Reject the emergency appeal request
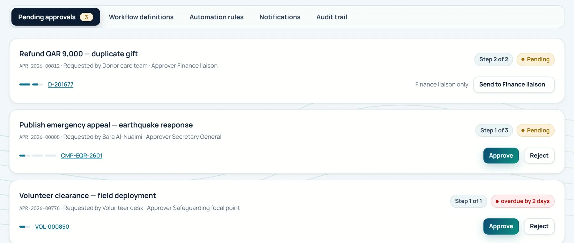574x243 pixels. coord(539,156)
